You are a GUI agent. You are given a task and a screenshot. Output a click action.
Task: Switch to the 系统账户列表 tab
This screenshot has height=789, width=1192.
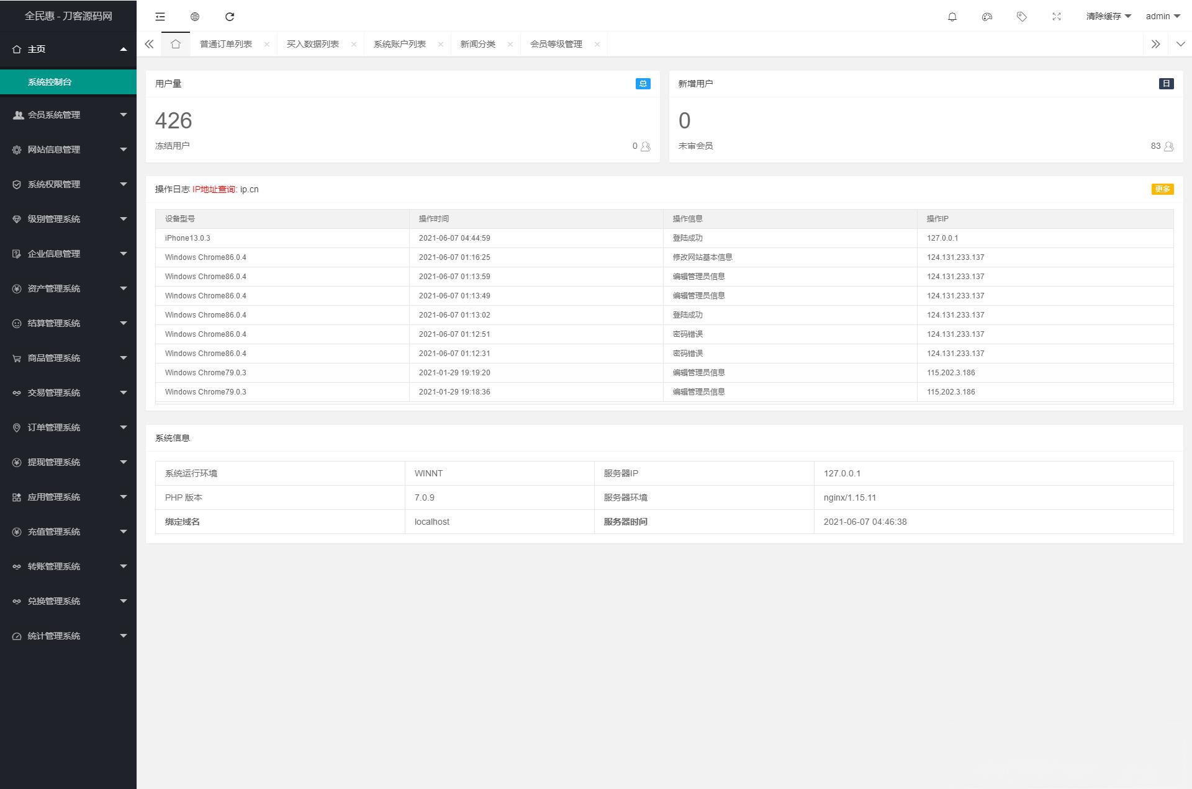tap(400, 44)
